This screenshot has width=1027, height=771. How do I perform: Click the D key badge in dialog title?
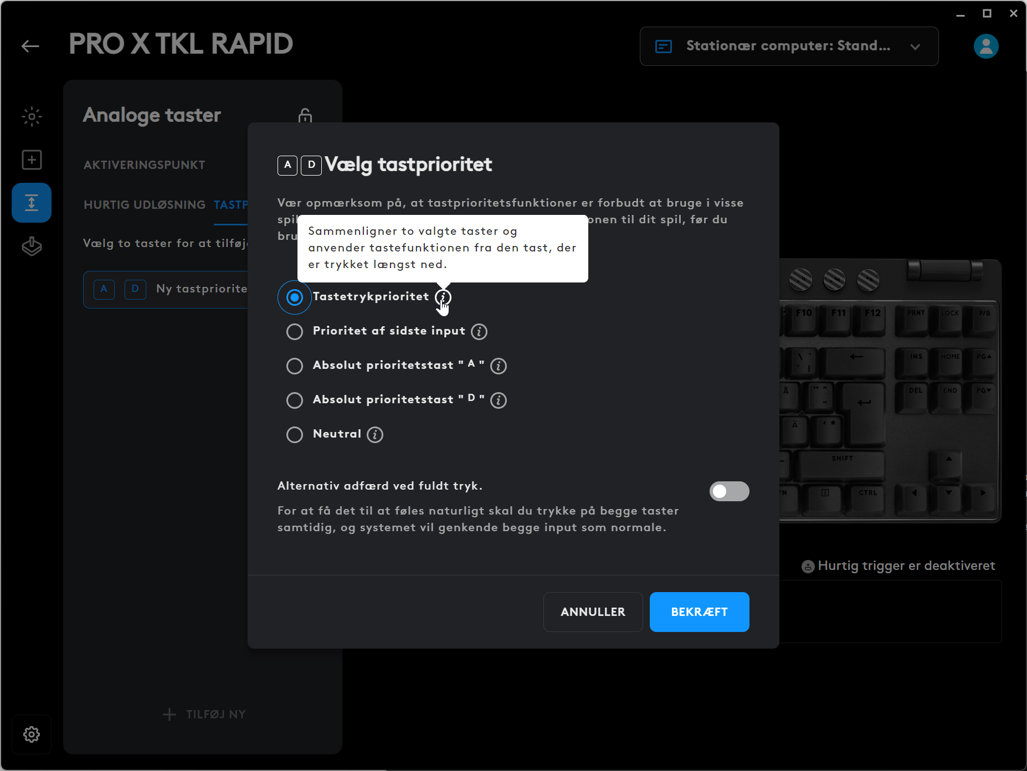[x=311, y=165]
